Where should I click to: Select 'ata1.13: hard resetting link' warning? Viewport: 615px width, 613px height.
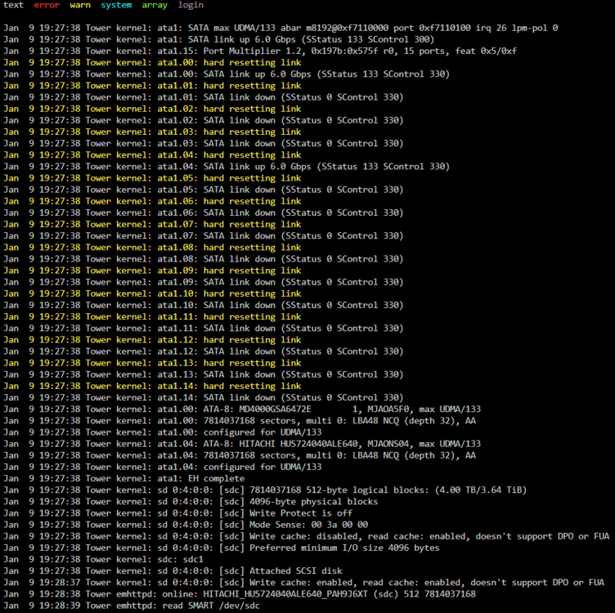pos(152,363)
